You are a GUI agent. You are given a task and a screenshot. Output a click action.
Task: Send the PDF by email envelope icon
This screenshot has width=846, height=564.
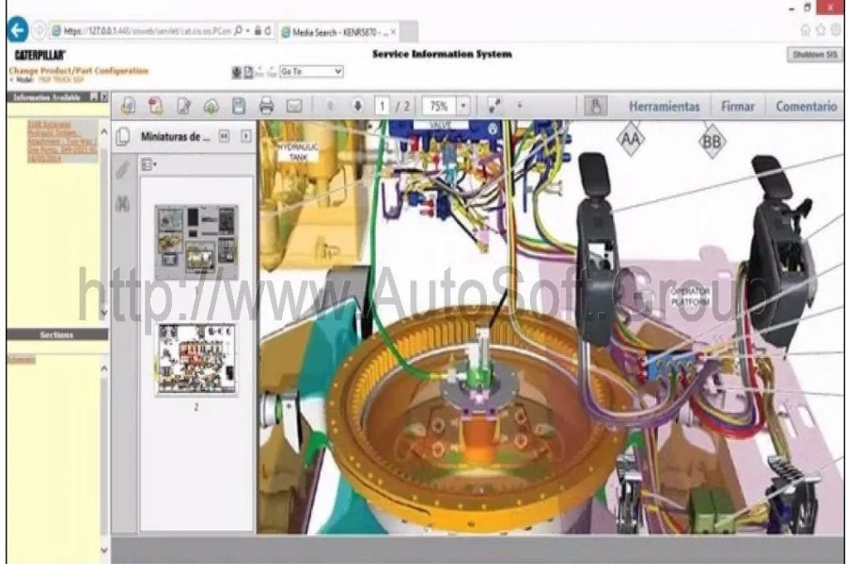pyautogui.click(x=294, y=106)
